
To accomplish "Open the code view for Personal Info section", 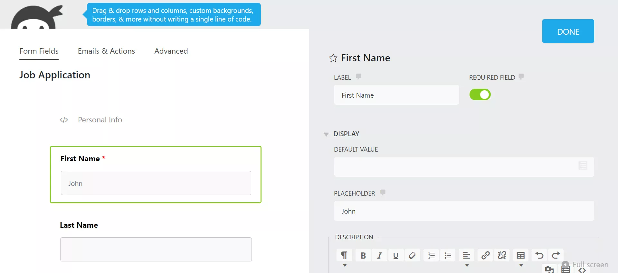I will pos(64,120).
